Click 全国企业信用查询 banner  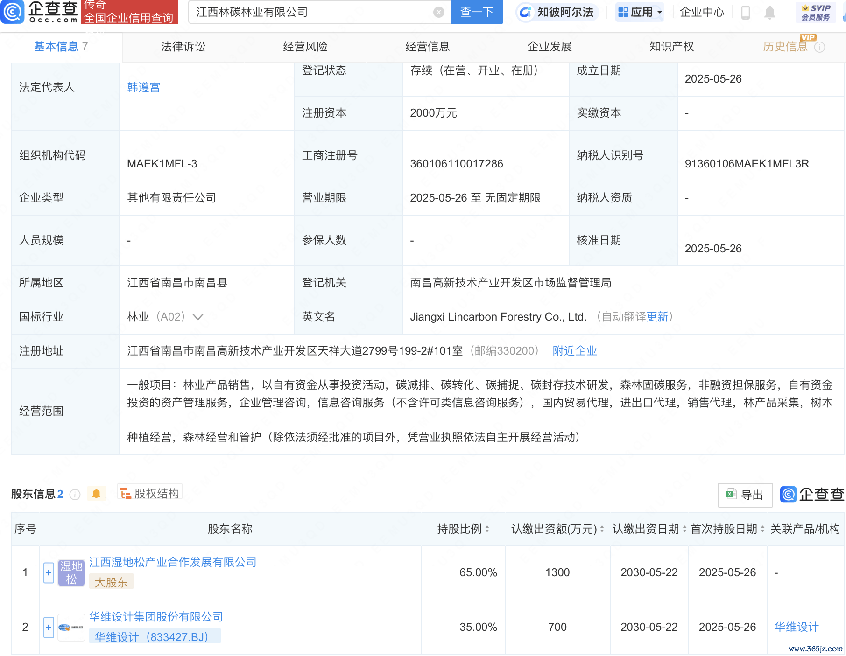(x=129, y=18)
